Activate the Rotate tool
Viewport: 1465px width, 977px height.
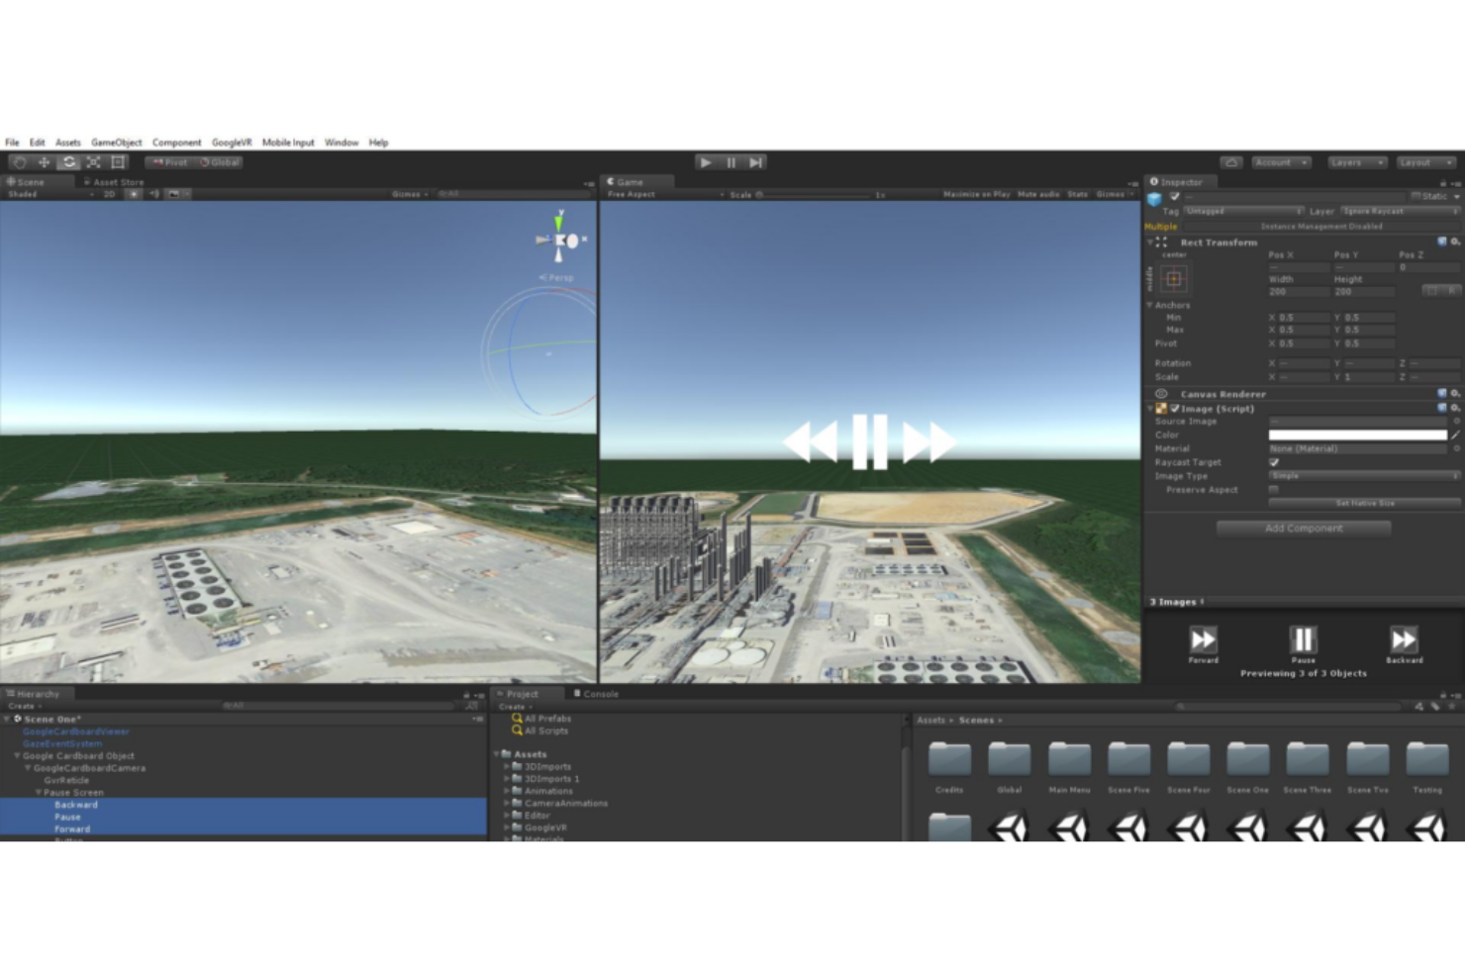pyautogui.click(x=68, y=162)
